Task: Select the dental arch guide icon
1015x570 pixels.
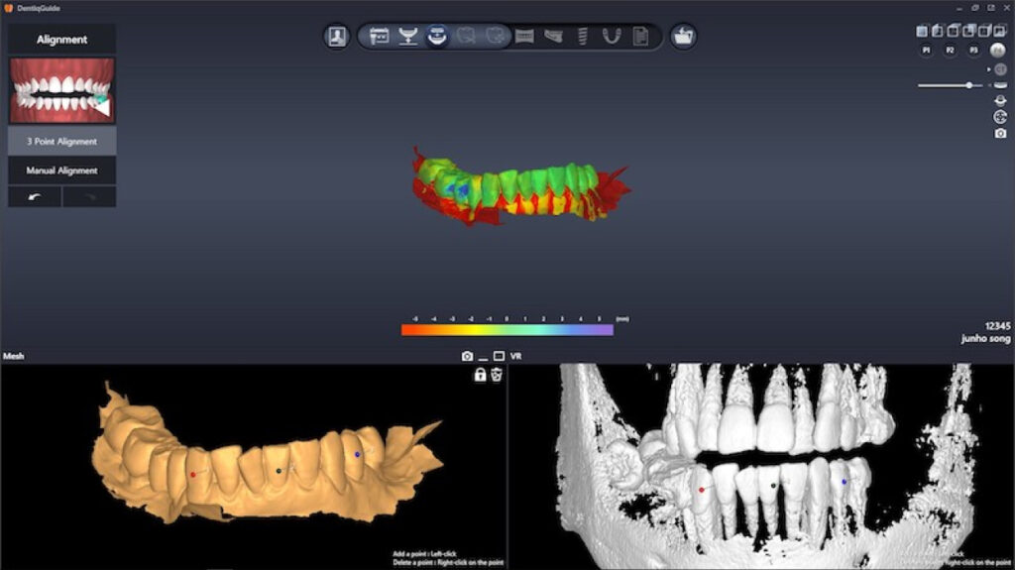Action: point(613,37)
